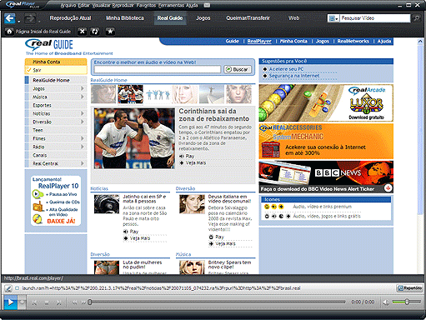
Task: Open the Favoritos menu
Action: coord(146,5)
